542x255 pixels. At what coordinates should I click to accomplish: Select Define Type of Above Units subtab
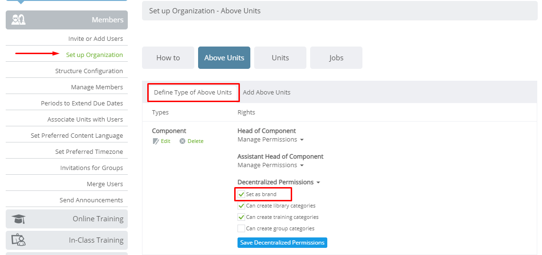(193, 92)
